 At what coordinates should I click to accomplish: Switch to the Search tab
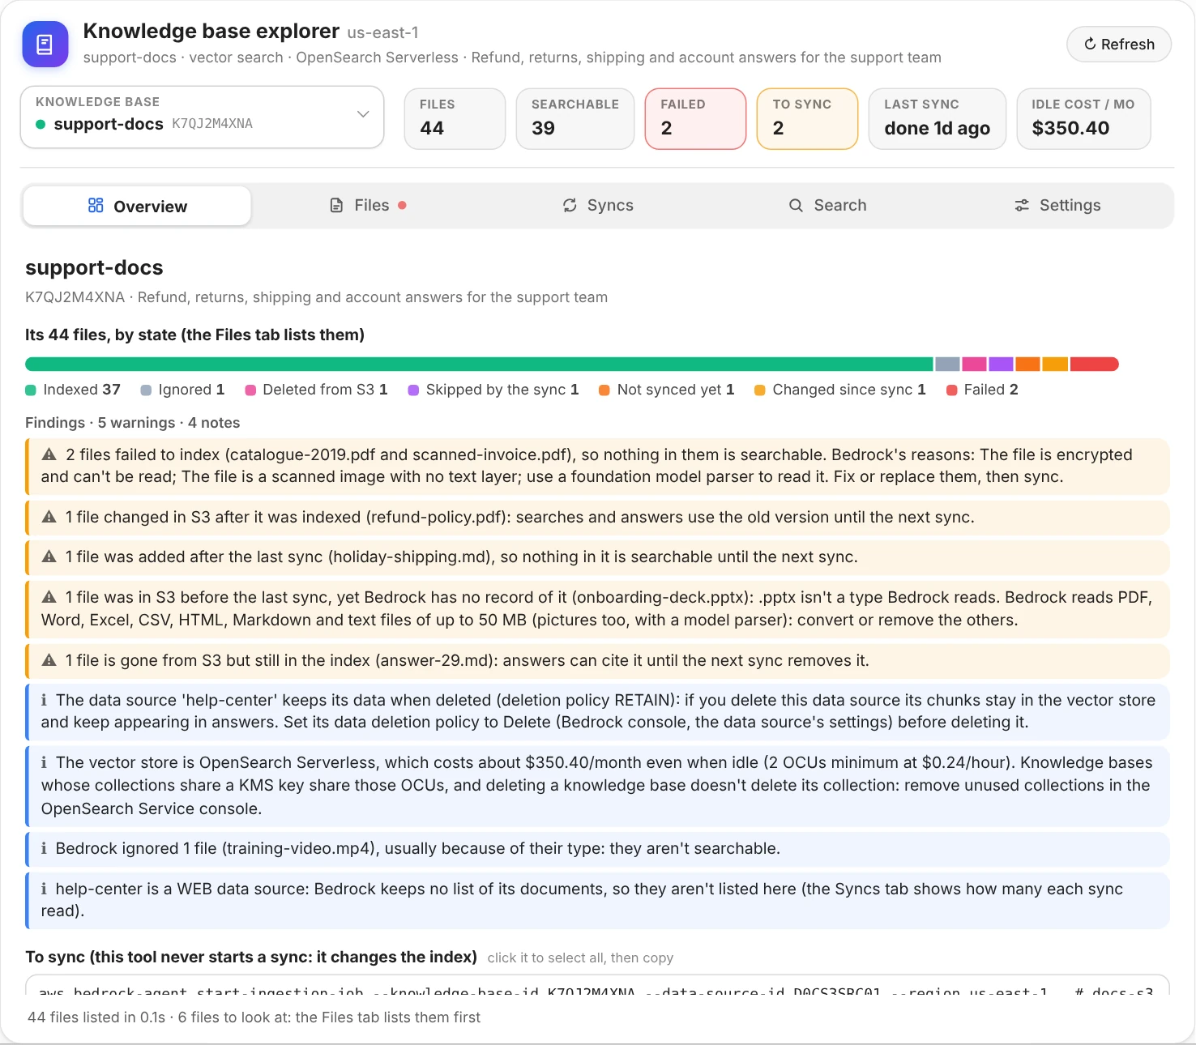point(828,206)
